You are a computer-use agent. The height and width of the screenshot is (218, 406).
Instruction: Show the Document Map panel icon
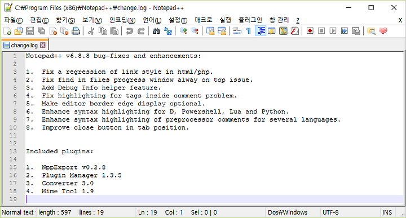pos(283,31)
